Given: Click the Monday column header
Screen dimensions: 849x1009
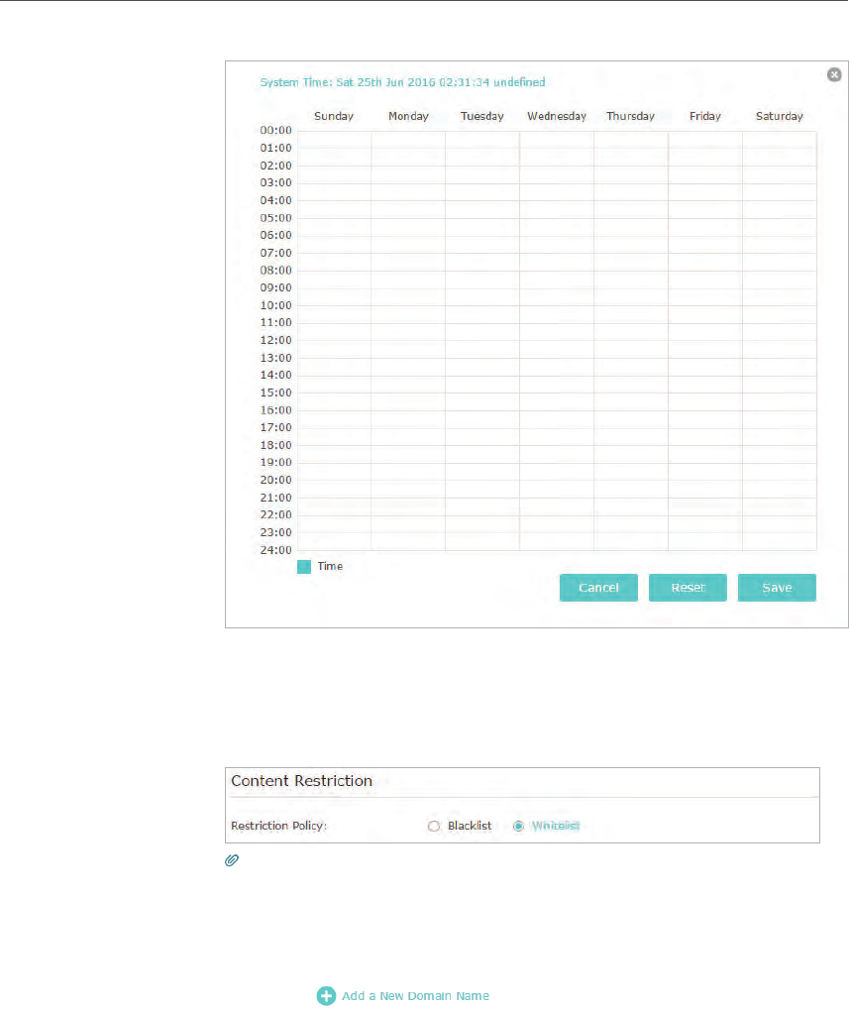Looking at the screenshot, I should coord(408,116).
